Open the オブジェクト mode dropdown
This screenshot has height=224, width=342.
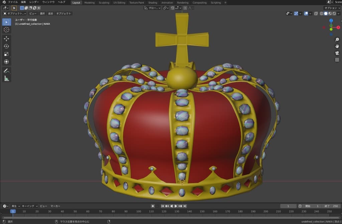(14, 14)
